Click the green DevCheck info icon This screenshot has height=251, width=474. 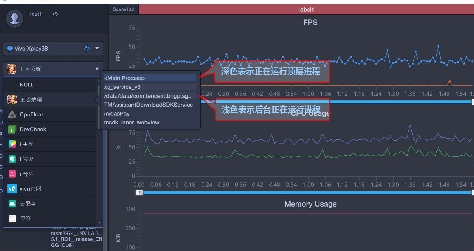point(12,130)
